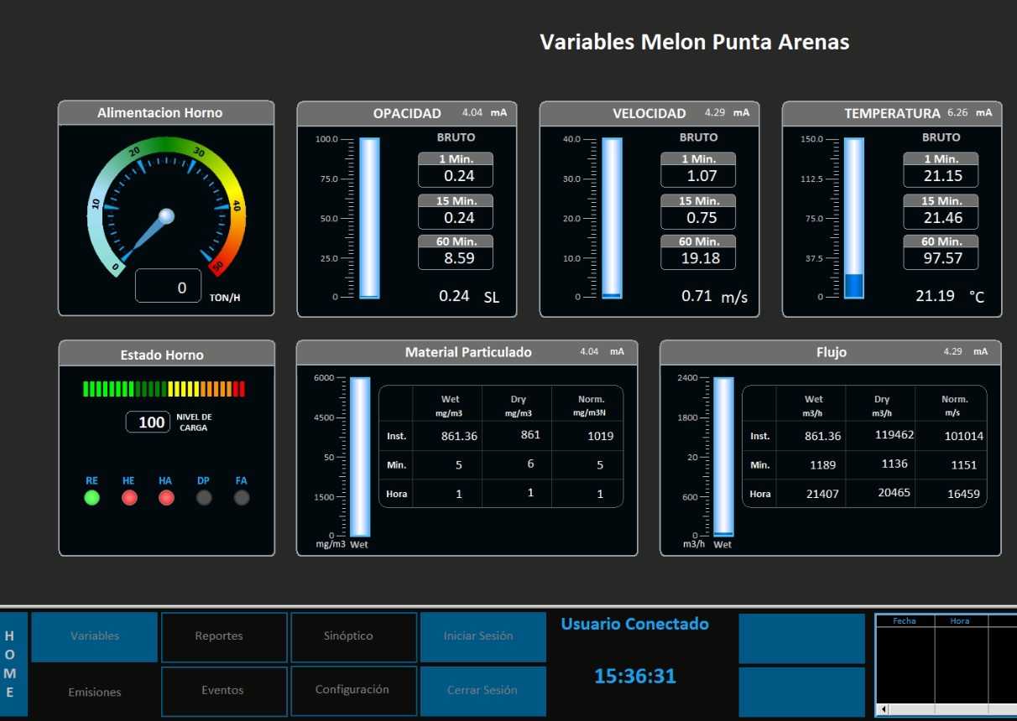Screen dimensions: 1017x721
Task: Click the Estado Horno panel header
Action: point(166,355)
